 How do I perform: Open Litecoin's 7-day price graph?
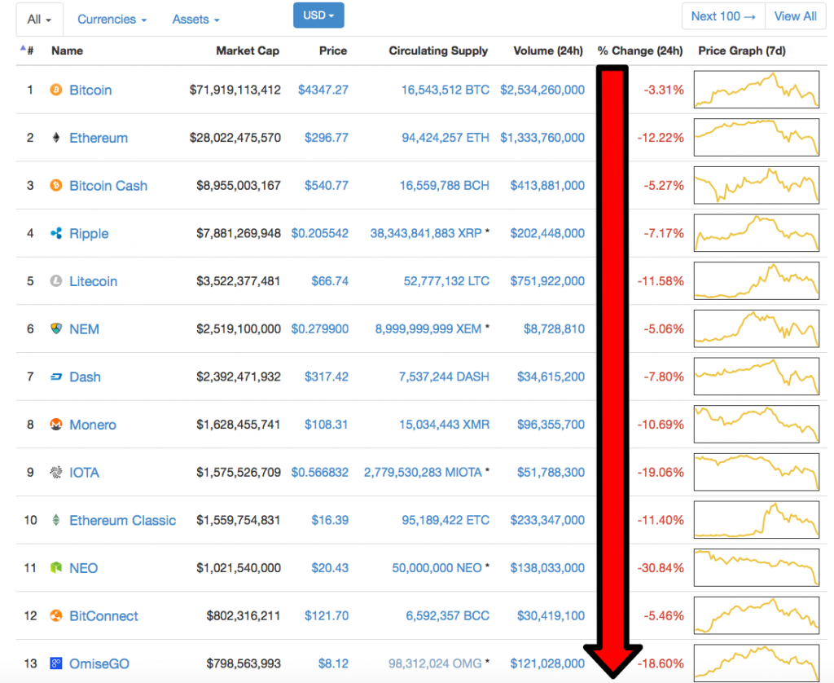tap(757, 280)
